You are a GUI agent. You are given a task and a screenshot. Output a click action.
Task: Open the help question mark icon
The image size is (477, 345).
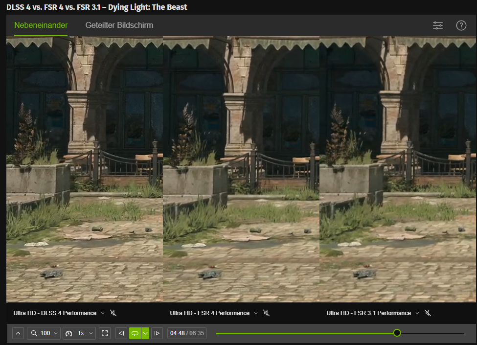click(x=461, y=25)
